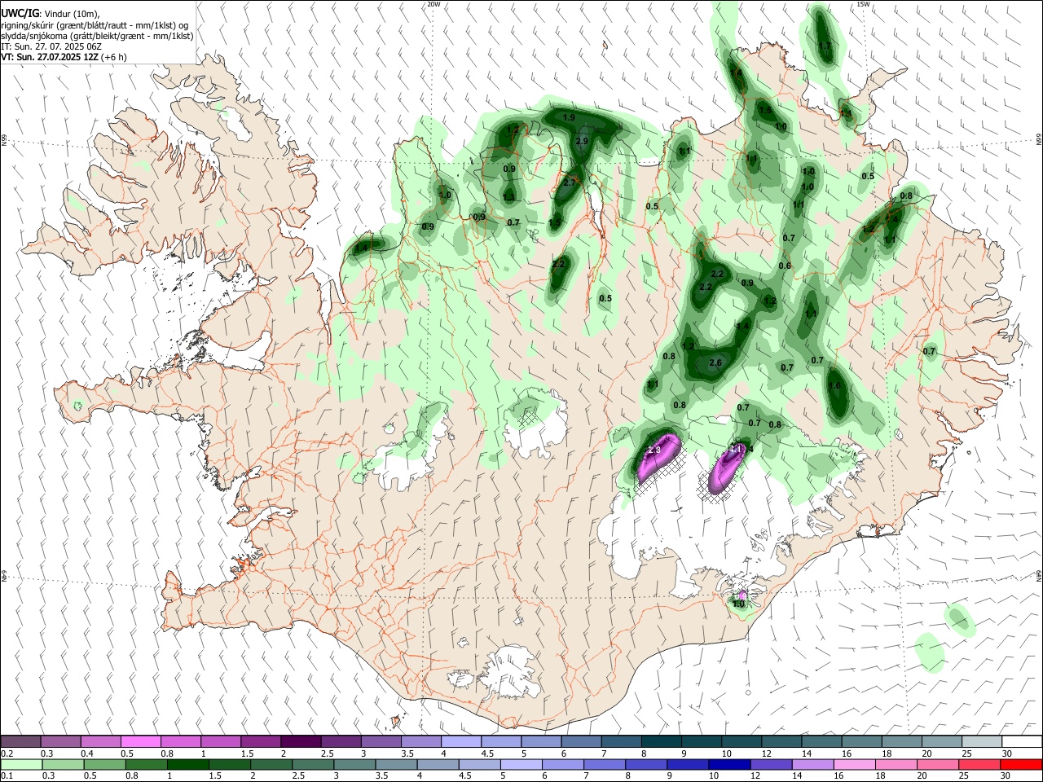Click the '0.2' label in the top legend
Screen dimensions: 1043x782
click(8, 753)
